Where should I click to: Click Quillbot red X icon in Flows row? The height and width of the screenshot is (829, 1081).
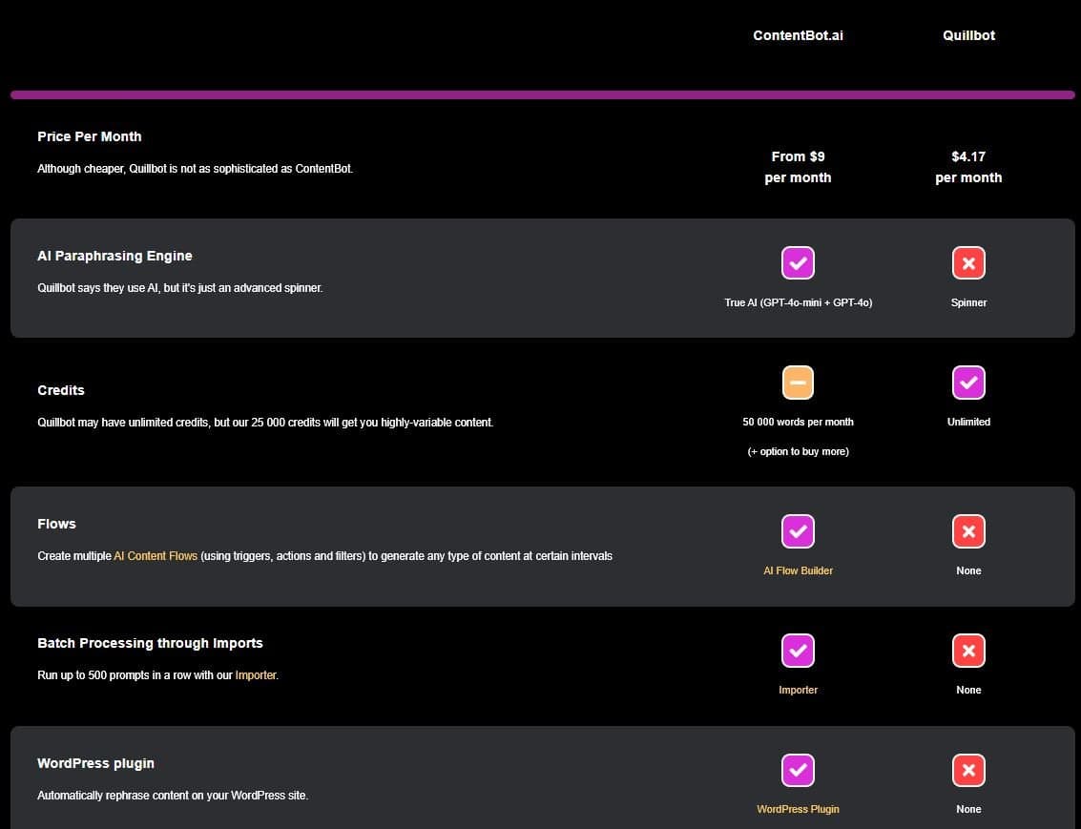(x=968, y=531)
